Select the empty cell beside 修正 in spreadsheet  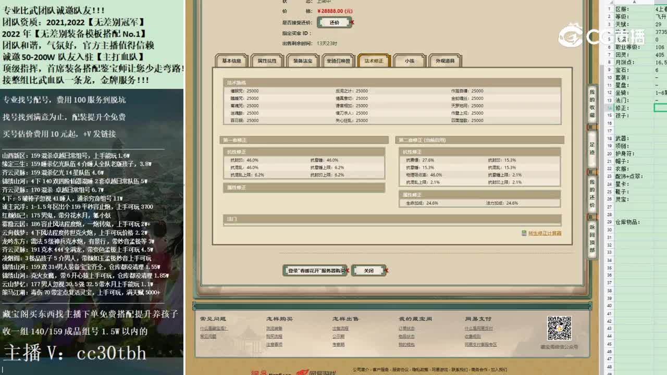660,108
